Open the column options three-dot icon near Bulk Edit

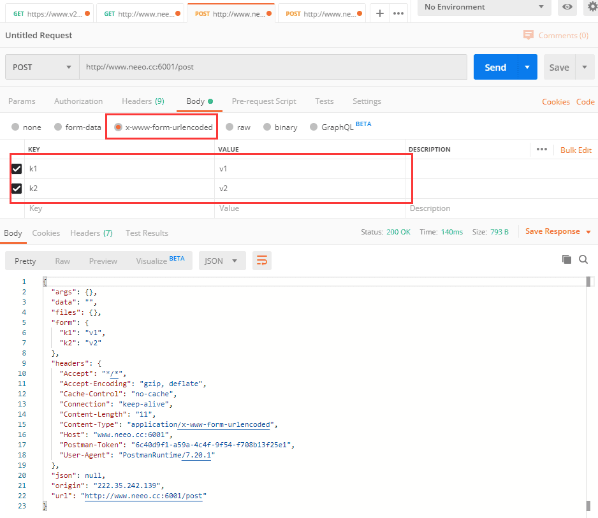pos(541,149)
